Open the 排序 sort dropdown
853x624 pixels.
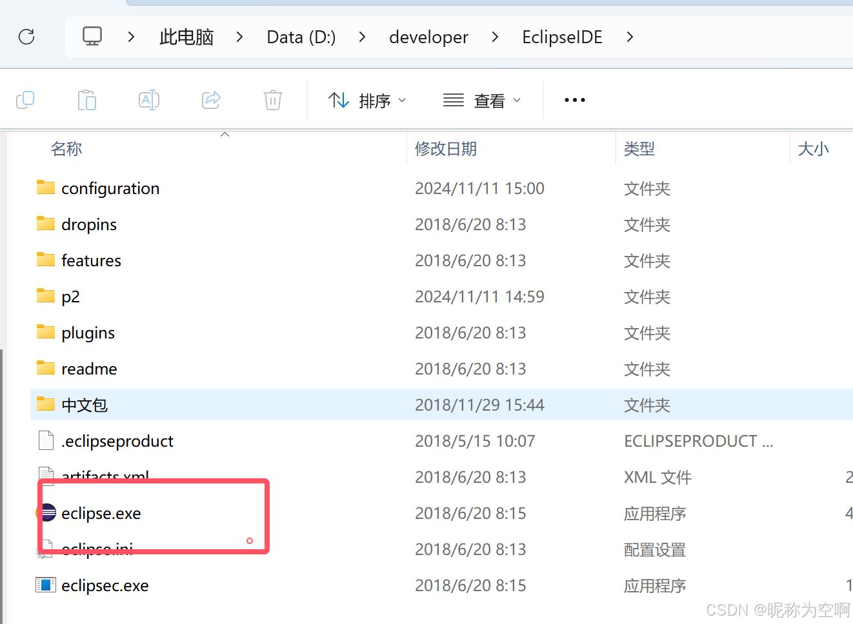(368, 100)
